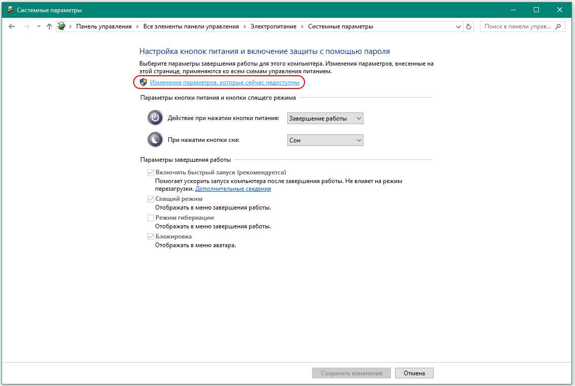
Task: Click the 'Отмена' button
Action: point(414,373)
